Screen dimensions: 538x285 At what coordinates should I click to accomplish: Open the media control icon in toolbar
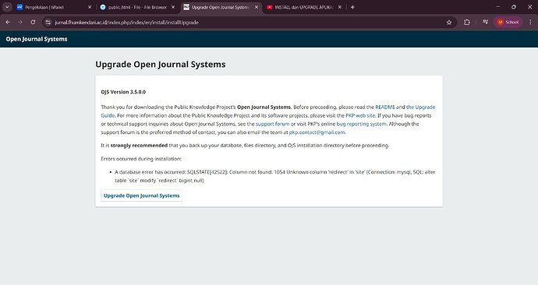click(x=486, y=23)
